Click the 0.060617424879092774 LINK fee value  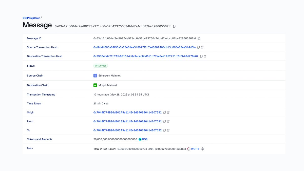click(136, 149)
